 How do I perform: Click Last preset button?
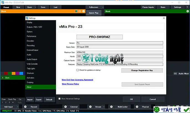click(x=56, y=7)
